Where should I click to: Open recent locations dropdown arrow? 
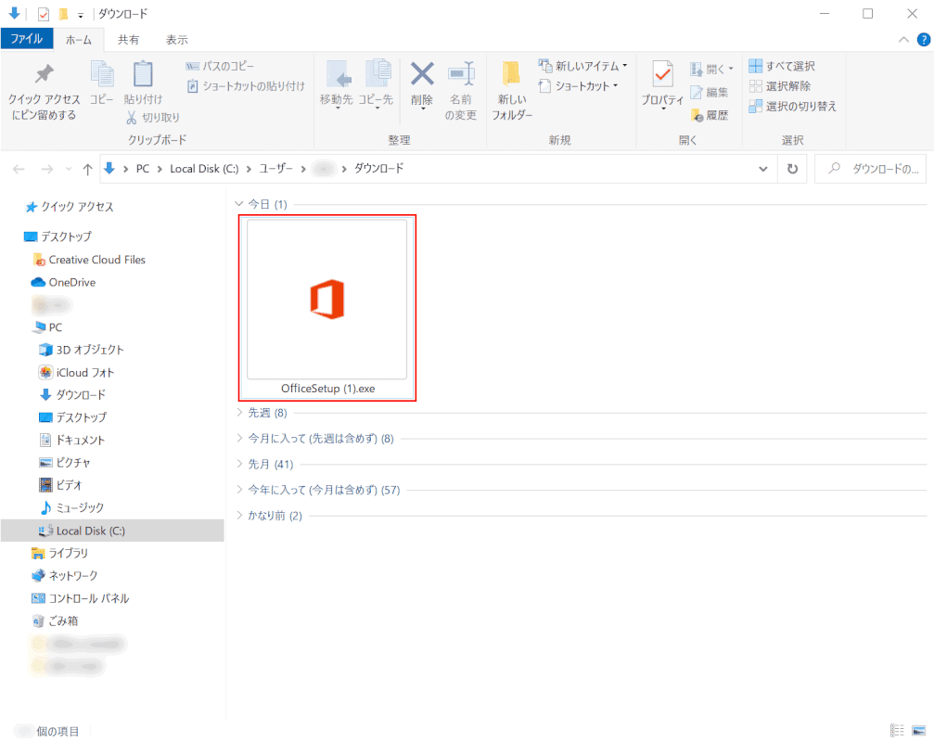tap(69, 170)
